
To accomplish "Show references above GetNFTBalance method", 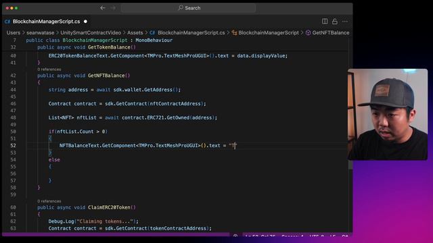I will [49, 69].
